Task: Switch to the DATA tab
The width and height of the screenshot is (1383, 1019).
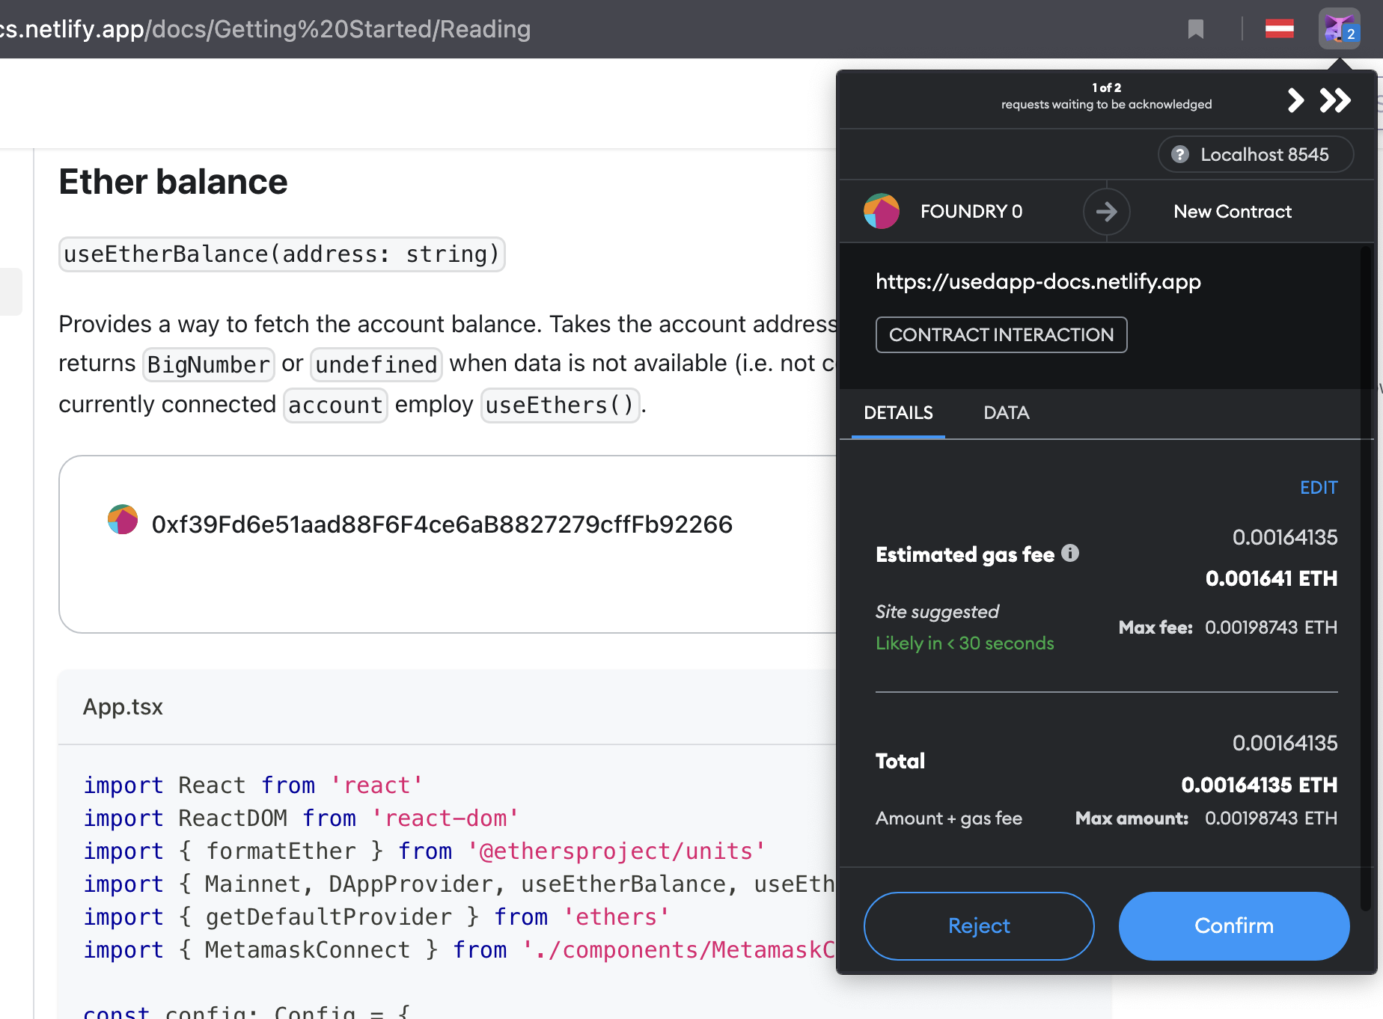Action: (1006, 412)
